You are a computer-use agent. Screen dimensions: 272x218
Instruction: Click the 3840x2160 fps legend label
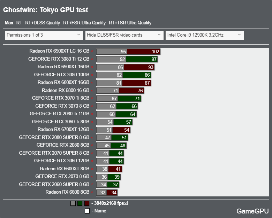[x=109, y=203]
